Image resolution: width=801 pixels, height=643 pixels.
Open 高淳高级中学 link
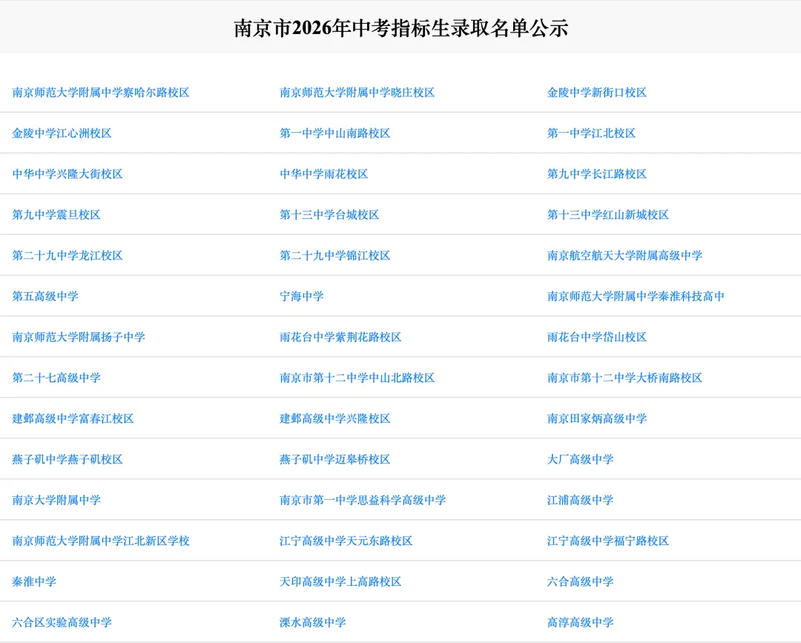tap(580, 622)
